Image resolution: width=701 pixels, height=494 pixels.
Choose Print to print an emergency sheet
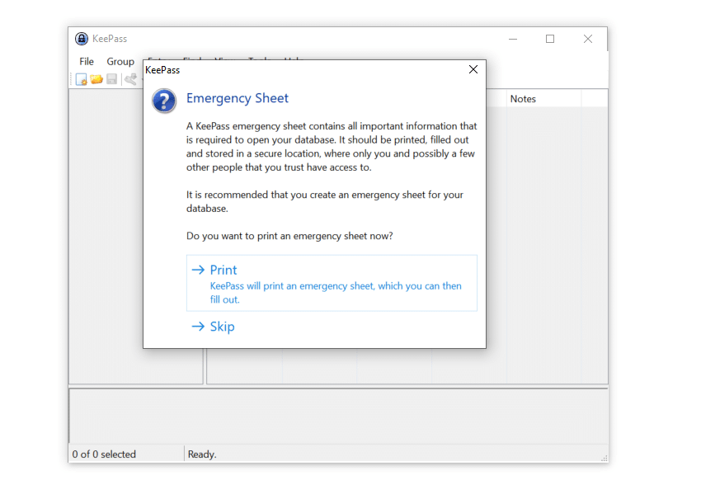point(332,283)
